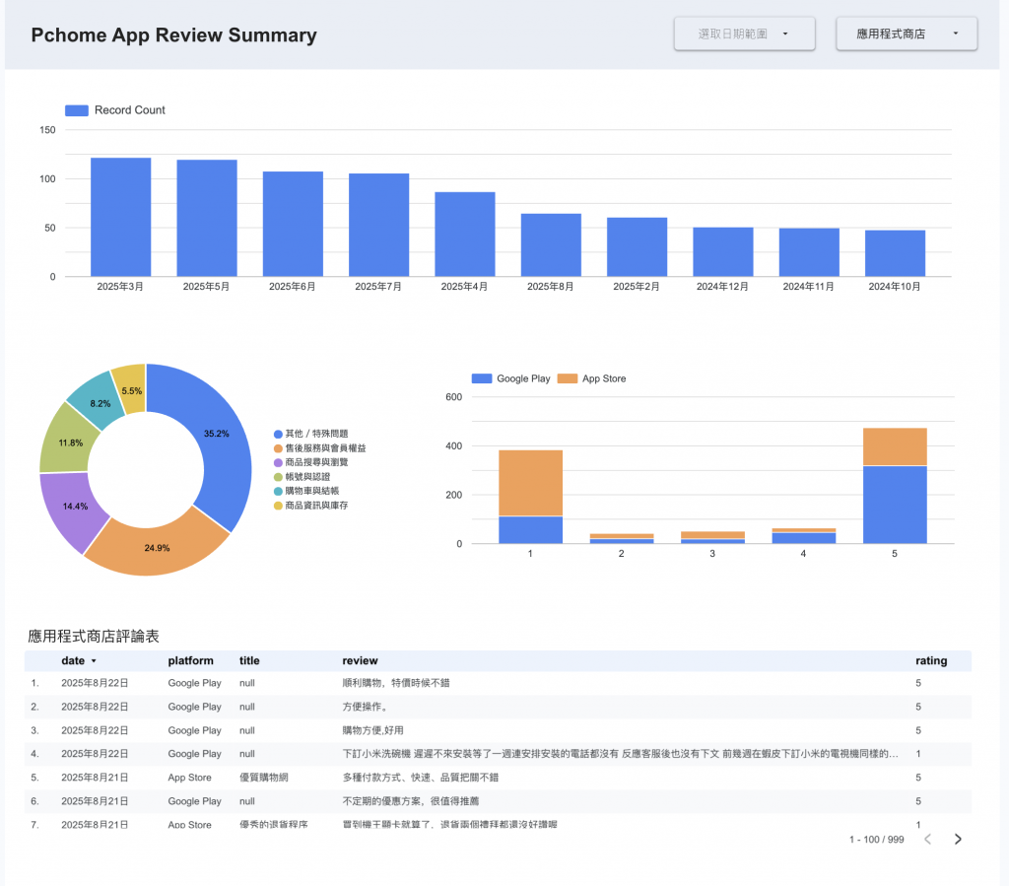Screen dimensions: 1009x886
Task: Click App Store segment of rating 5 bar
Action: click(895, 446)
